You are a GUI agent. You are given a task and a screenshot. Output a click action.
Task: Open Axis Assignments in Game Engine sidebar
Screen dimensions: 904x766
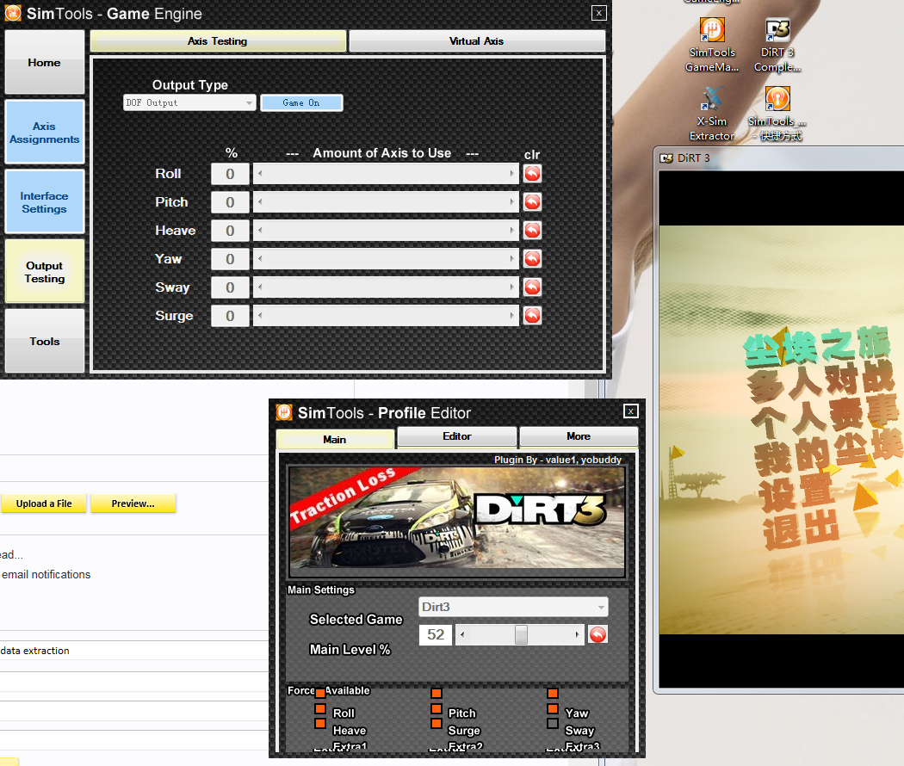45,133
